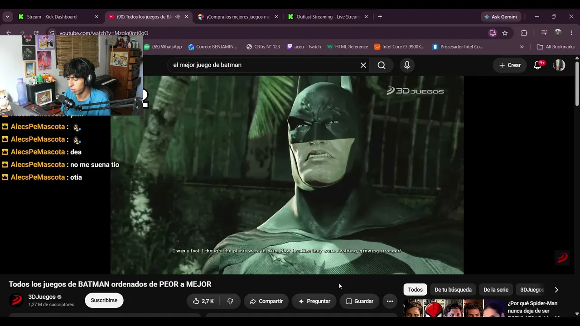Open the CBTis N° 123 bookmark

(x=263, y=47)
